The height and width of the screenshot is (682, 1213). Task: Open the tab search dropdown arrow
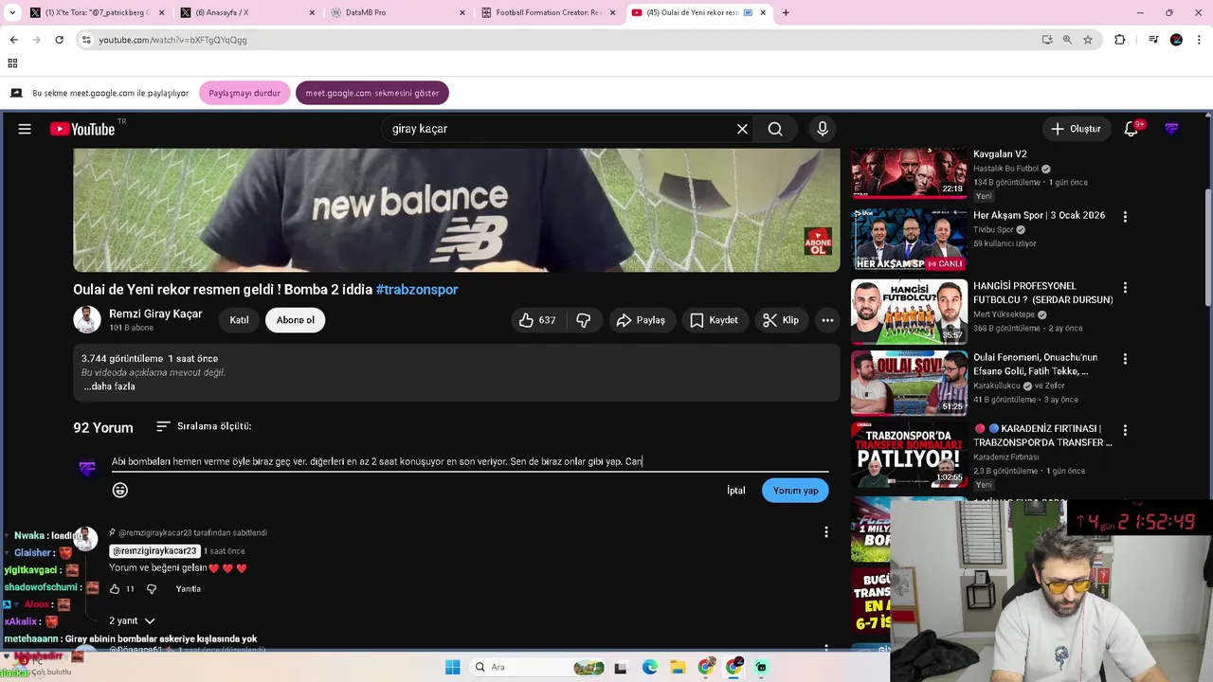click(14, 12)
